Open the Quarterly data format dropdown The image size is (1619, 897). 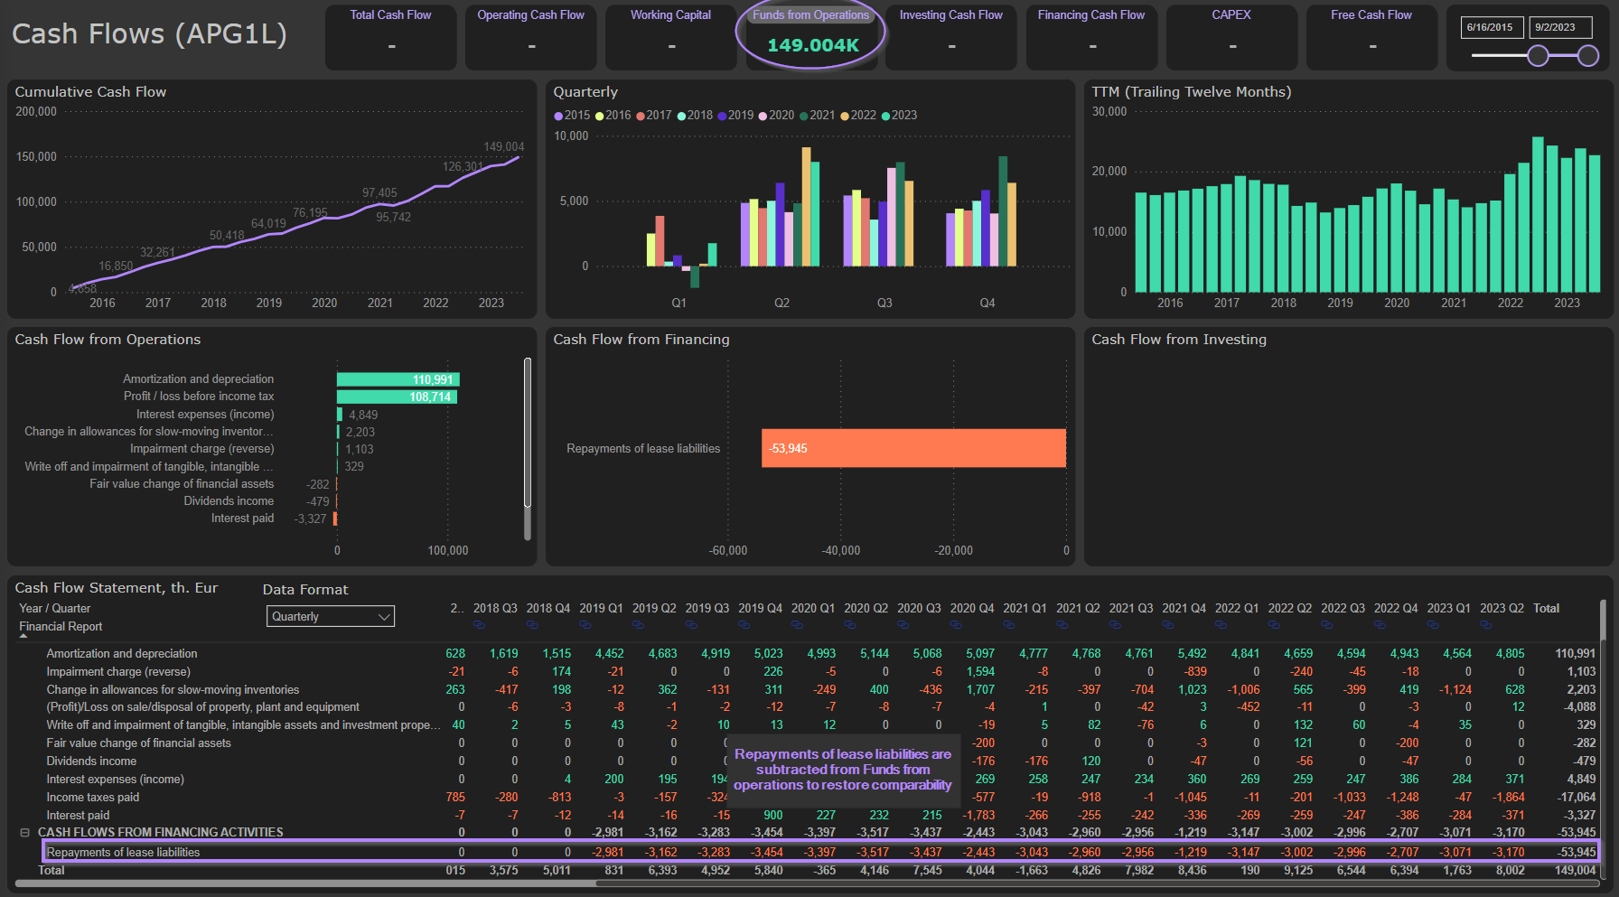coord(331,617)
